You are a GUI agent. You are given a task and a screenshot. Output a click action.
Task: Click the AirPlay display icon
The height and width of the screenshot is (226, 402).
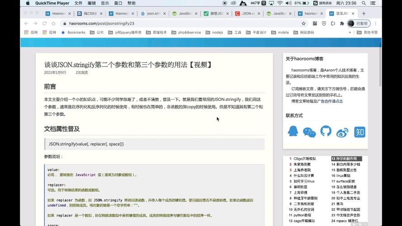coord(271,3)
